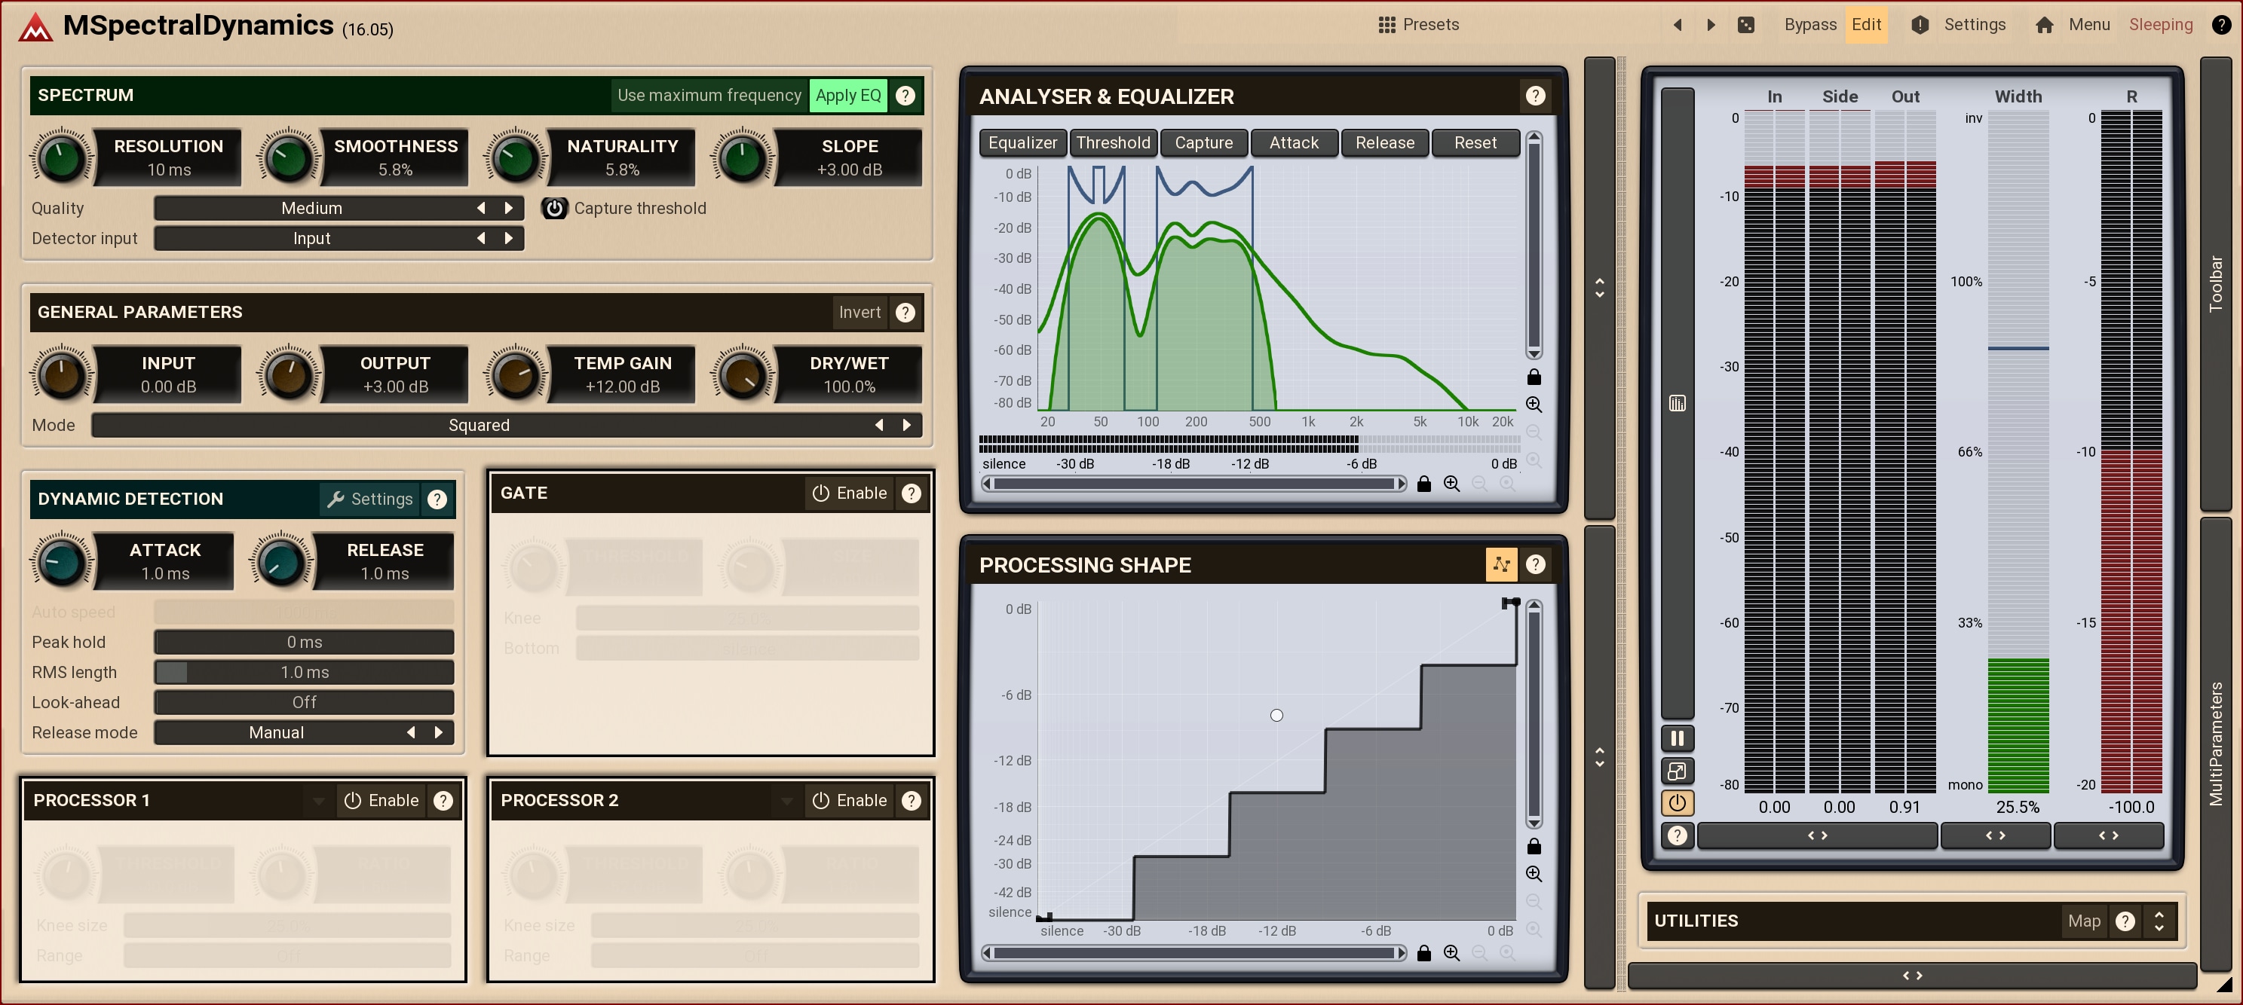The width and height of the screenshot is (2243, 1005).
Task: Switch to the Capture tab
Action: tap(1203, 144)
